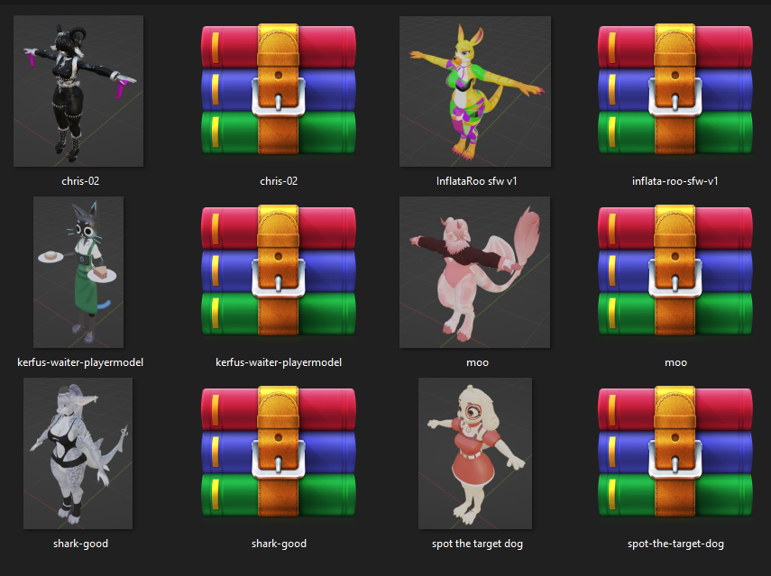Click the spot the target dog image thumbnail

pos(475,453)
